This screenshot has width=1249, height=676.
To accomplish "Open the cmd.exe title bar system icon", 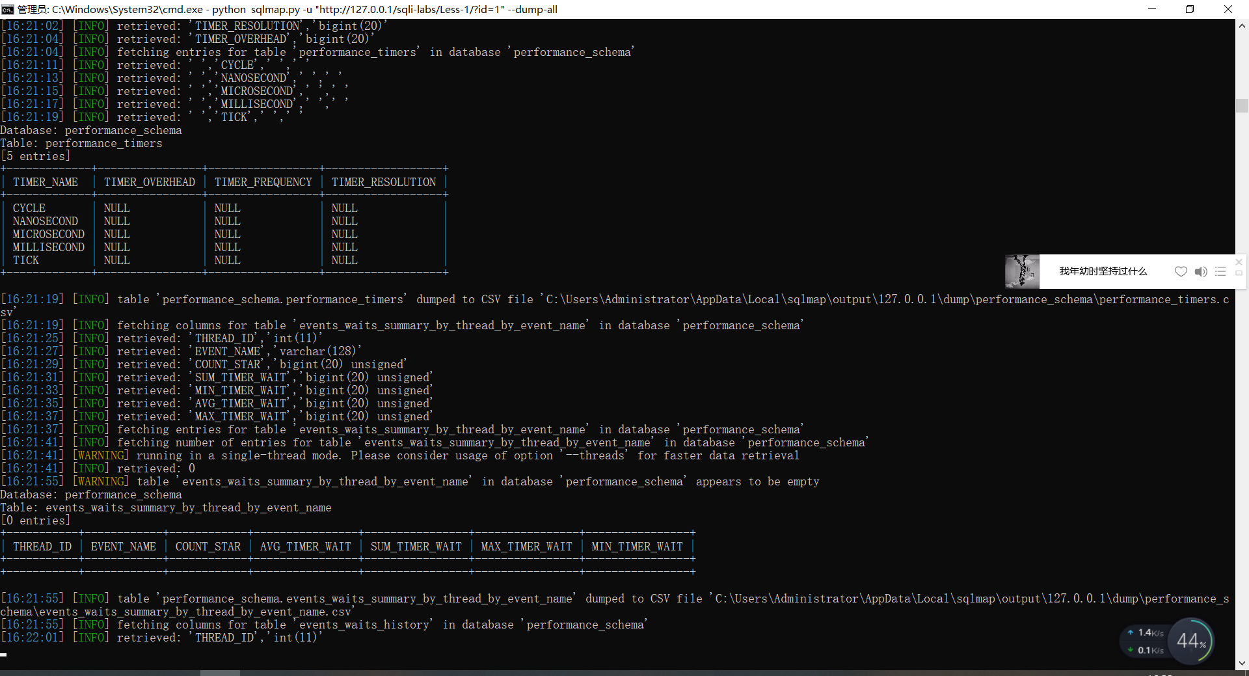I will 7,9.
